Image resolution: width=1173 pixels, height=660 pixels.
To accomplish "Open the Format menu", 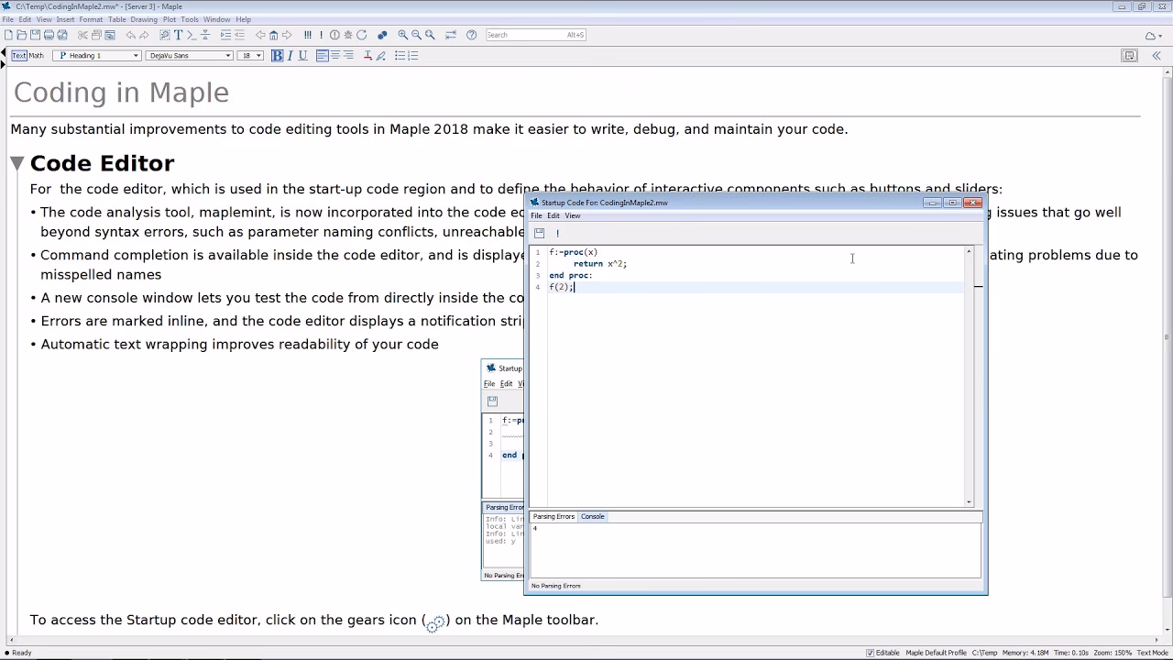I will tap(91, 19).
